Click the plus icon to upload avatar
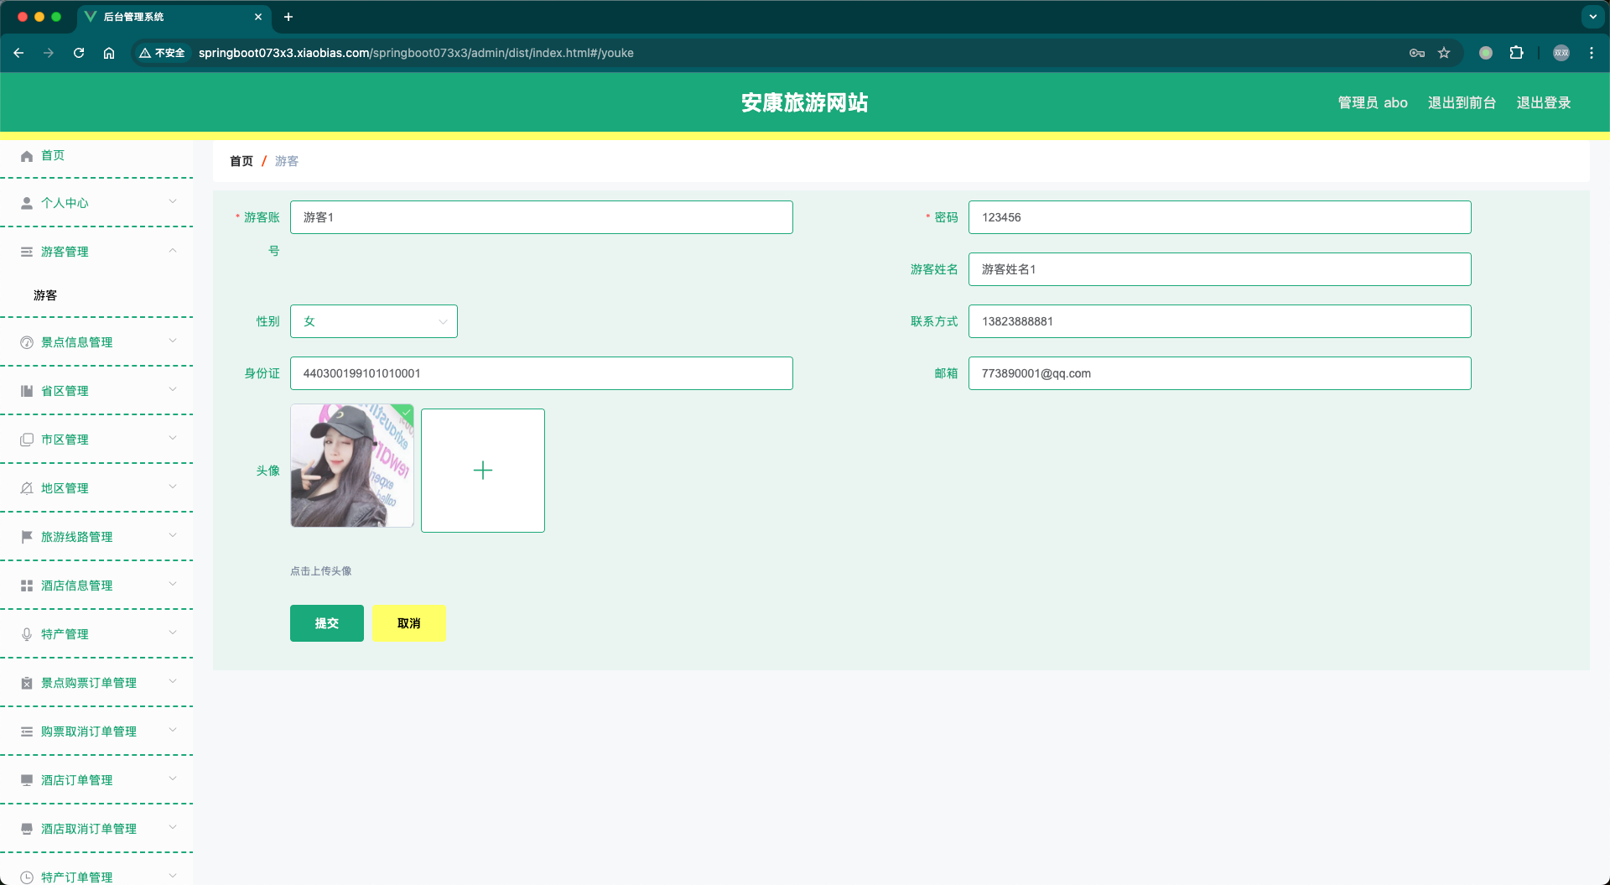Screen dimensions: 1610x885 tap(483, 471)
